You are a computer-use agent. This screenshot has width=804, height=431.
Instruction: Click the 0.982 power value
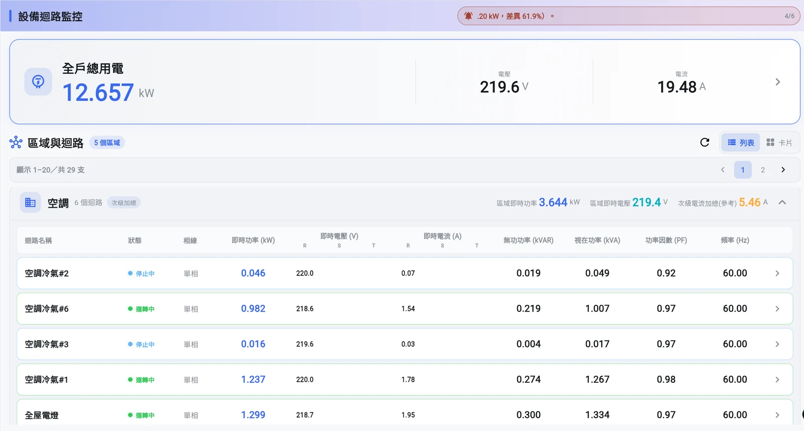coord(253,309)
